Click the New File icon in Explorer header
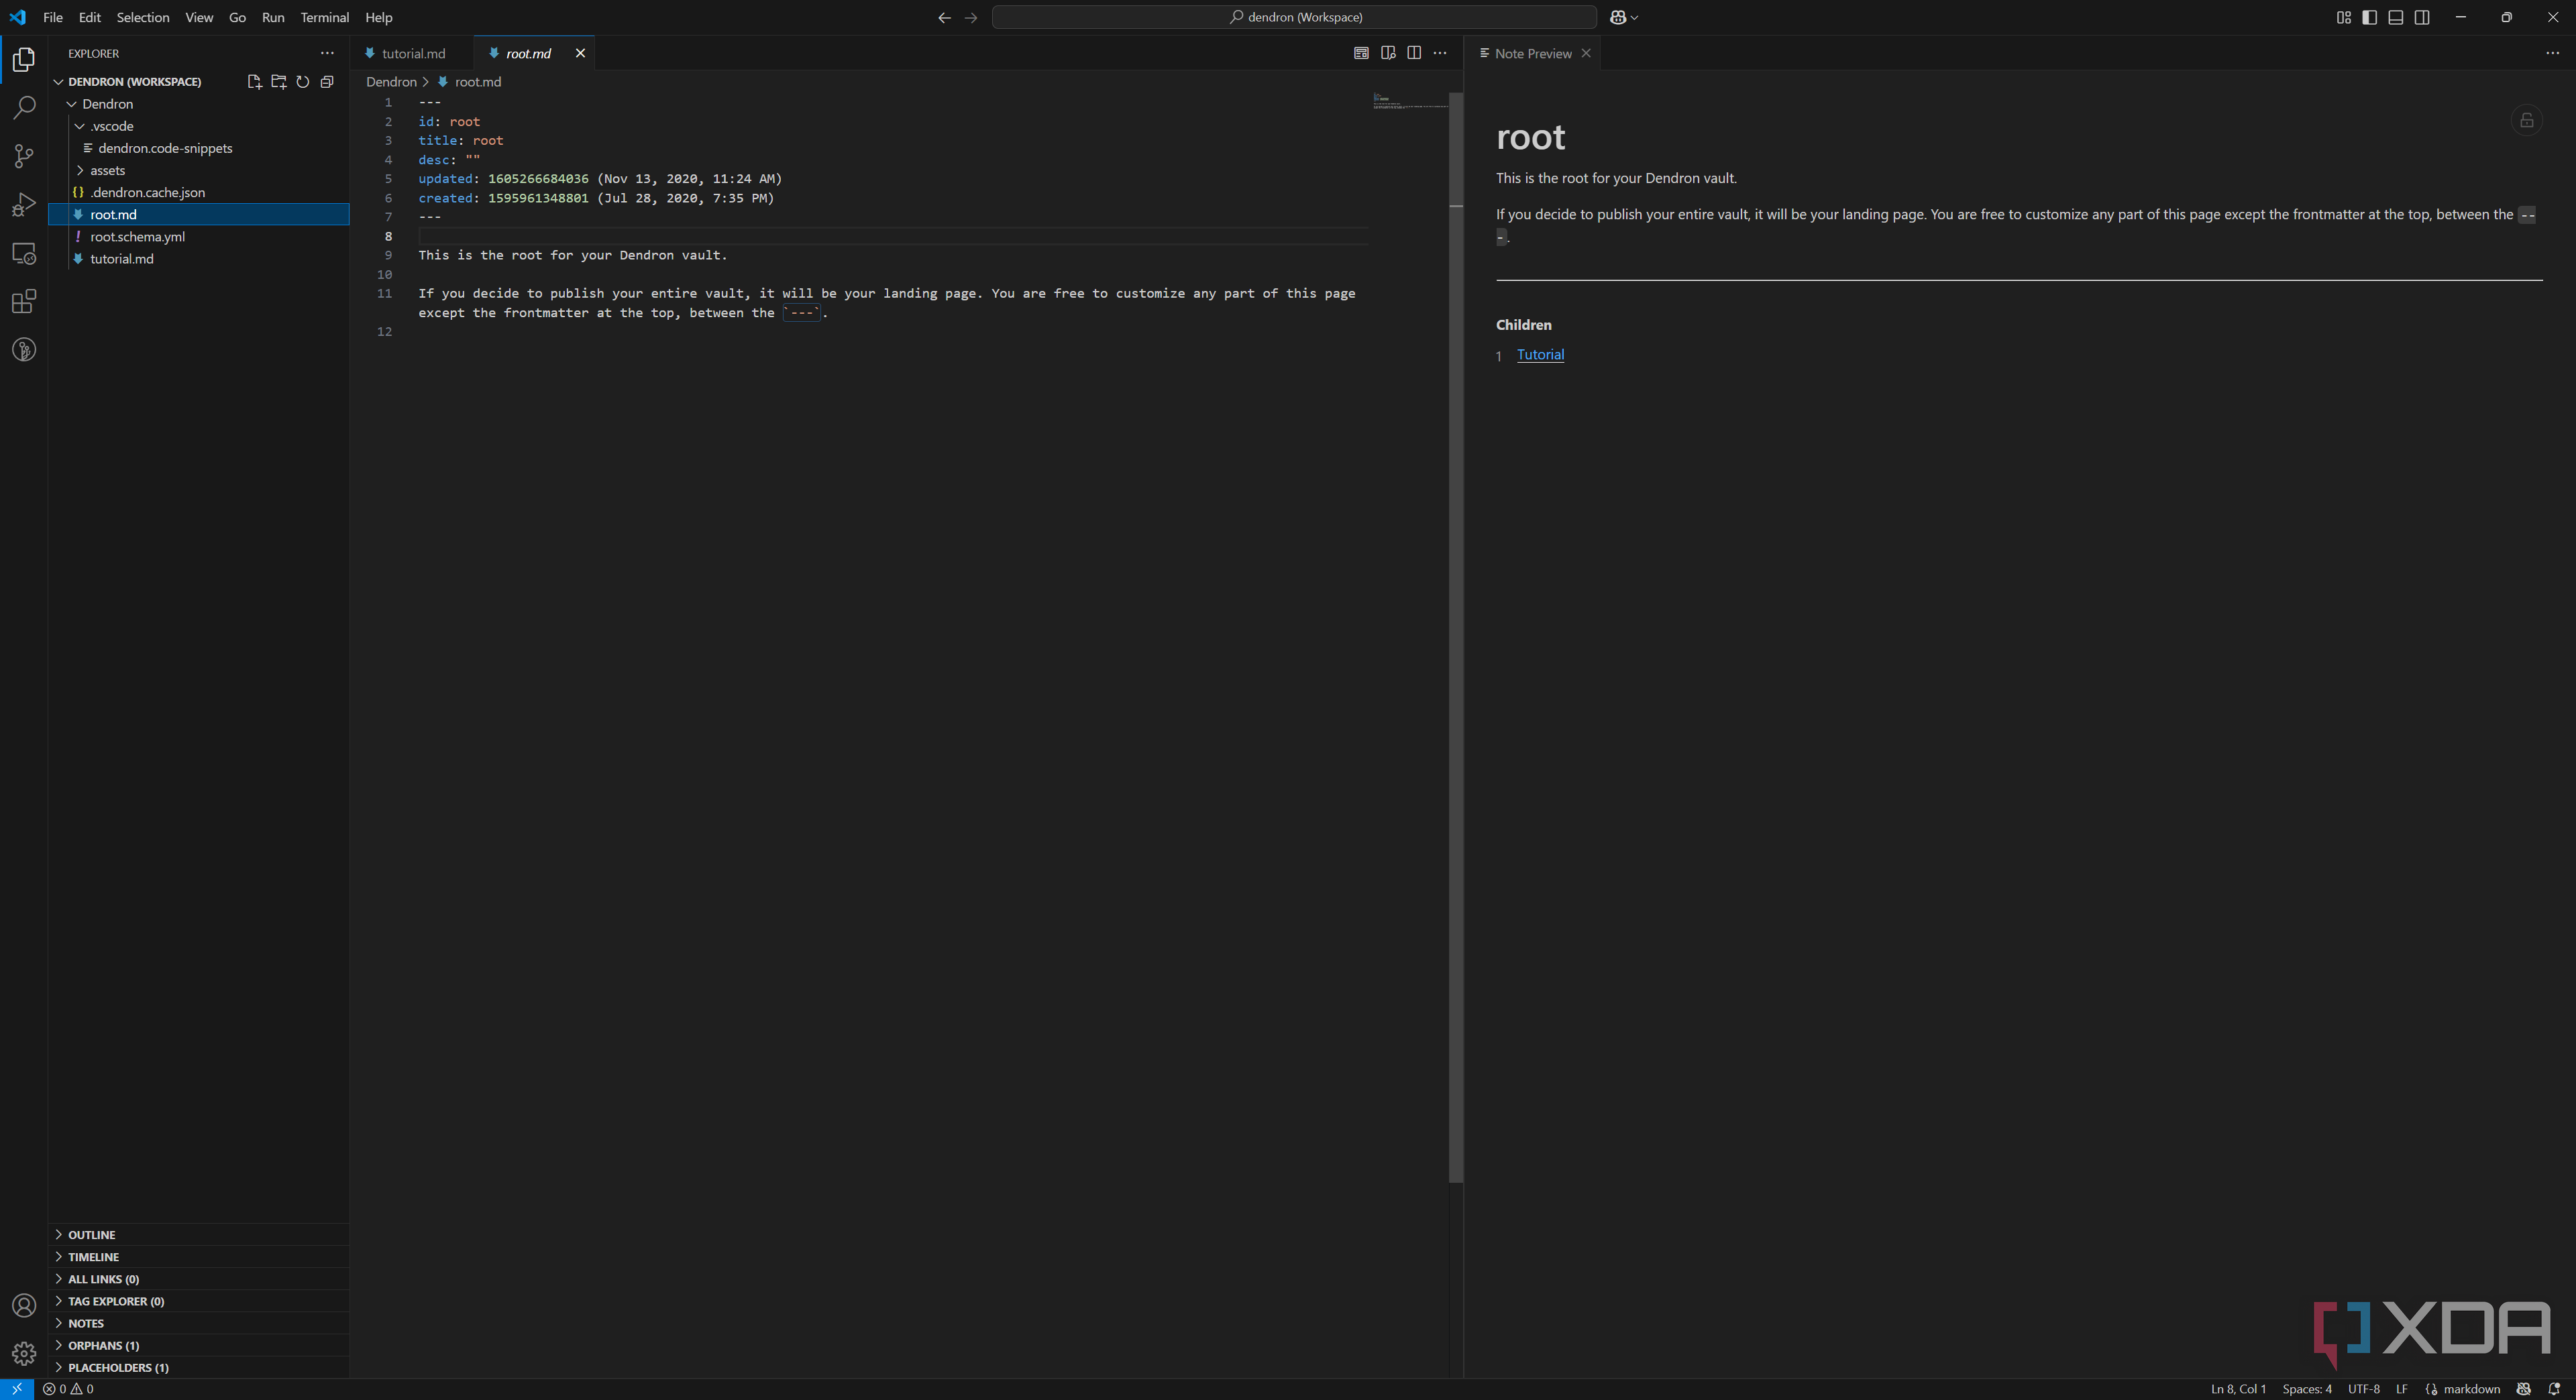The height and width of the screenshot is (1400, 2576). click(x=254, y=82)
